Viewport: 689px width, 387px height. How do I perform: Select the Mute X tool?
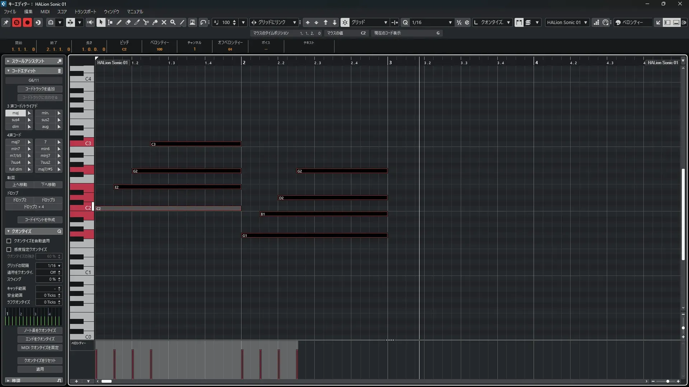(x=164, y=22)
